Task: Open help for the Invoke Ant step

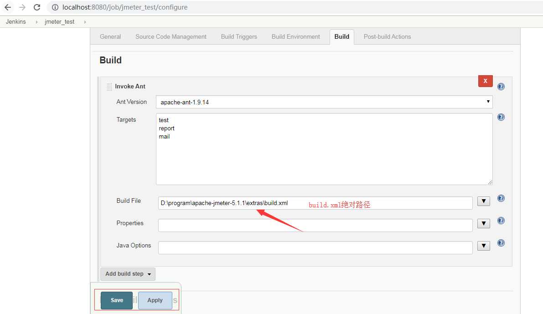Action: [x=501, y=87]
